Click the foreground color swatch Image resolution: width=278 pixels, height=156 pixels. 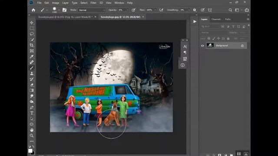click(x=30, y=150)
